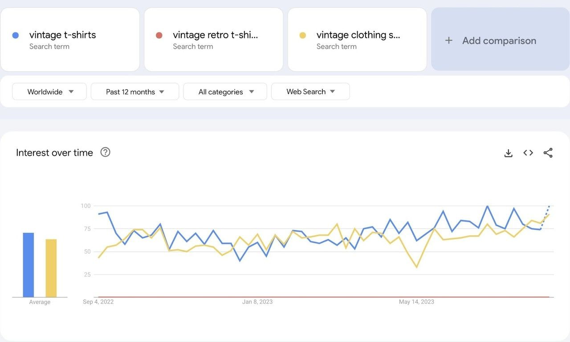Screen dimensions: 570x342
Task: Download the interest over time chart data
Action: point(508,153)
